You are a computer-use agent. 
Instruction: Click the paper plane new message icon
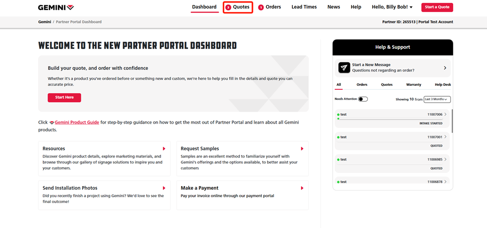[x=344, y=68]
